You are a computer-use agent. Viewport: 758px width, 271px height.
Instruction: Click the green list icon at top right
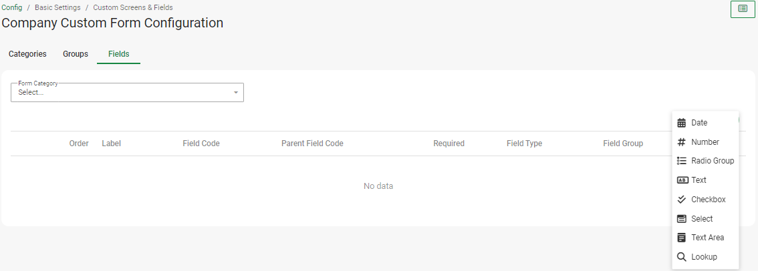pyautogui.click(x=743, y=9)
